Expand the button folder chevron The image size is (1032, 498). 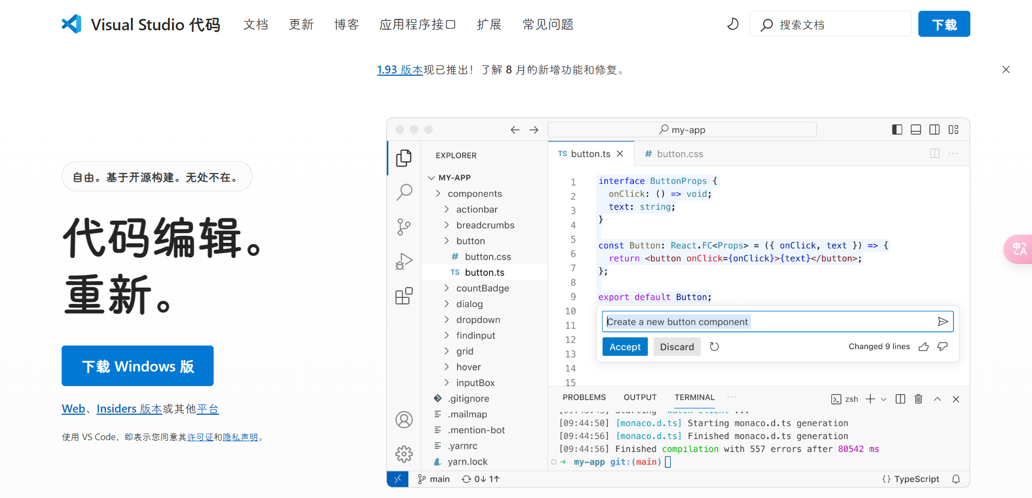pyautogui.click(x=447, y=241)
